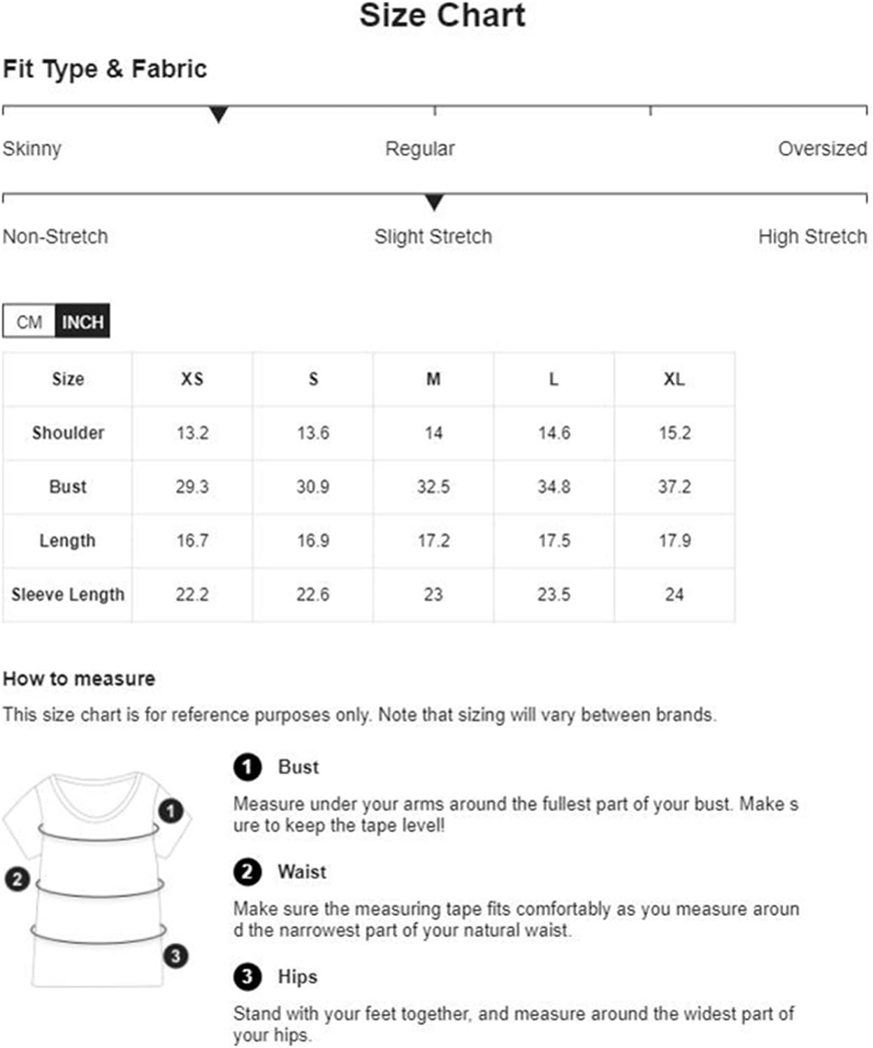Click marker 2 on the shirt diagram

click(17, 879)
